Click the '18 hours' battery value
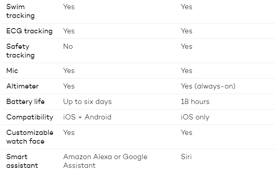Screen dimensions: 275x173 pos(195,102)
